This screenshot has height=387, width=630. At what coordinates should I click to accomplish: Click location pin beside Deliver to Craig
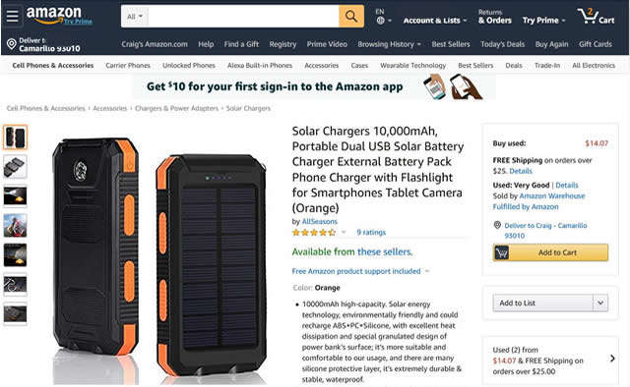[497, 225]
